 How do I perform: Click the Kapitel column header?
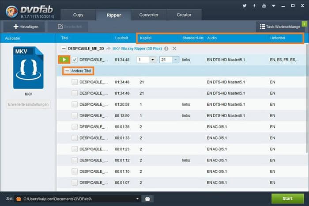click(x=146, y=38)
